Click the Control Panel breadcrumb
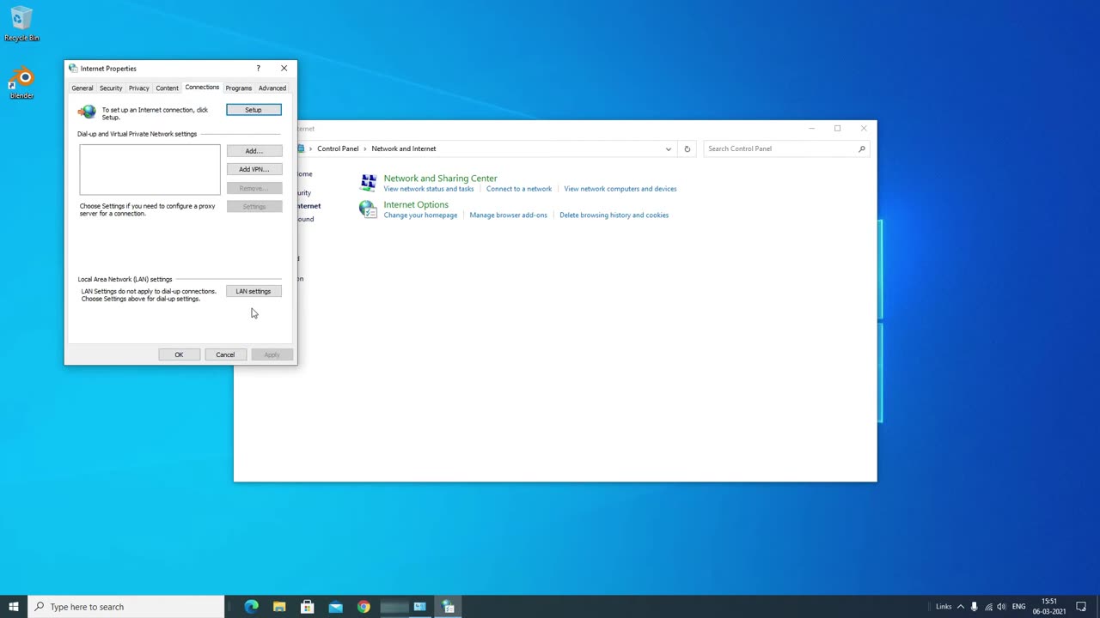The height and width of the screenshot is (618, 1100). coord(338,148)
